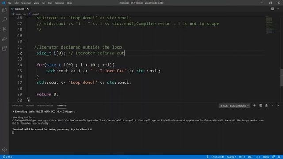Screen dimensions: 283x159
Task: Maximize the panel with the up chevron
Action: coord(272,106)
